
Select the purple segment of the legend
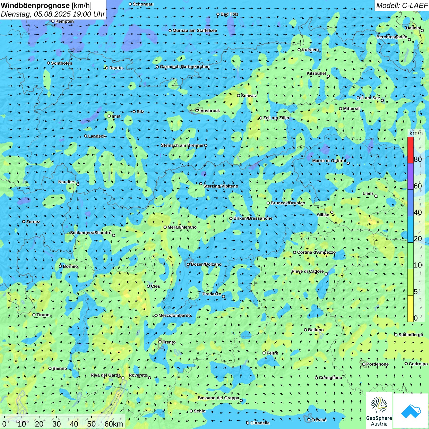410,177
